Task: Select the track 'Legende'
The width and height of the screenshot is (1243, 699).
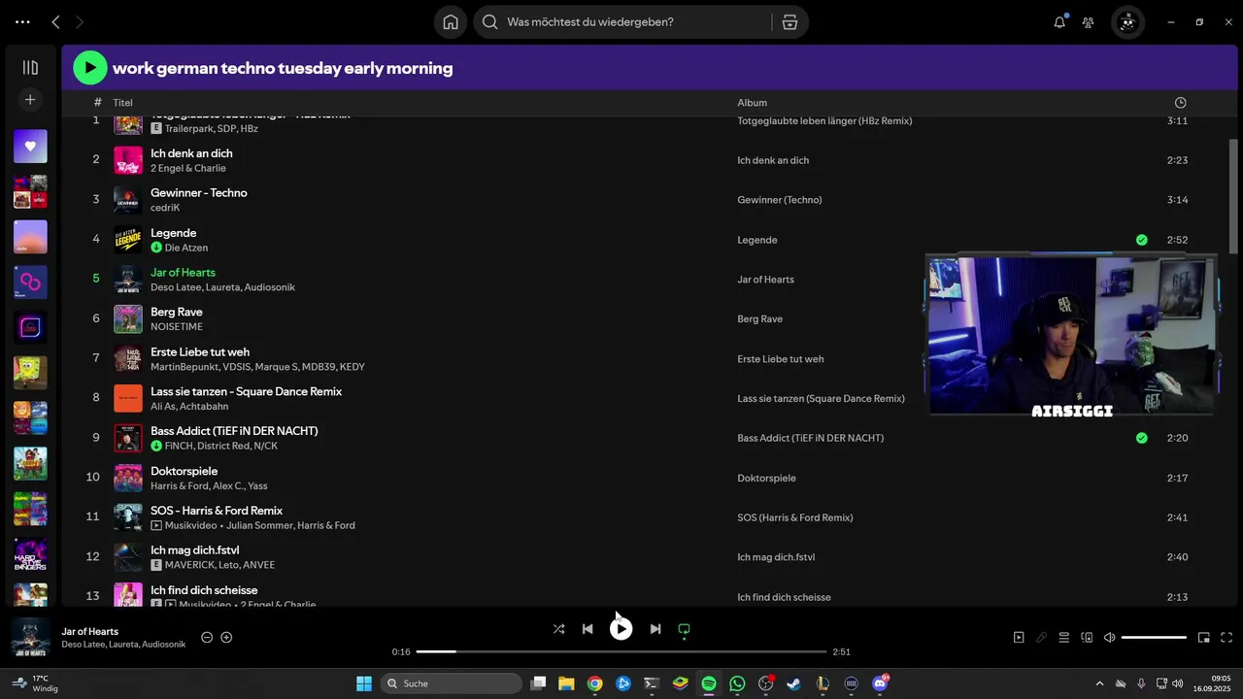Action: pyautogui.click(x=174, y=233)
